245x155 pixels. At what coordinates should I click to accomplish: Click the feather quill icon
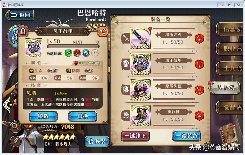pyautogui.click(x=16, y=141)
